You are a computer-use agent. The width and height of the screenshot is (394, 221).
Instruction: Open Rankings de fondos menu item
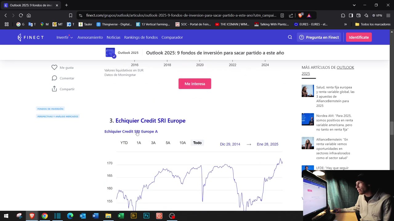pyautogui.click(x=141, y=37)
